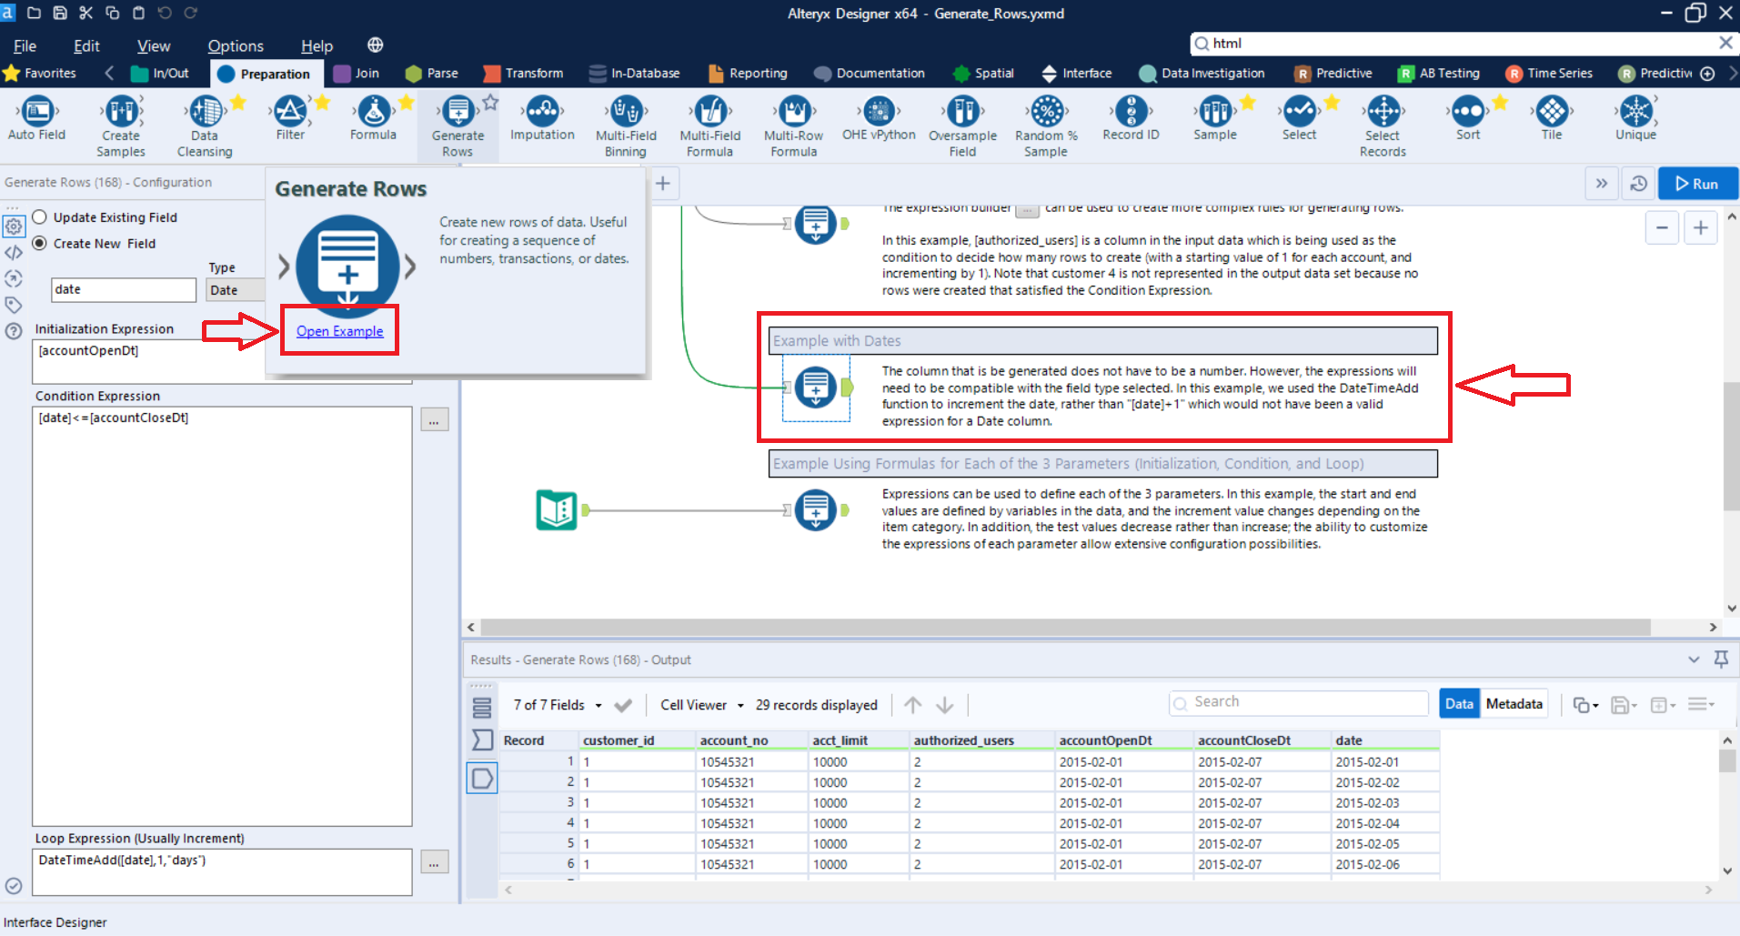Screen dimensions: 1740x936
Task: Choose the Update Existing Field option
Action: (x=39, y=216)
